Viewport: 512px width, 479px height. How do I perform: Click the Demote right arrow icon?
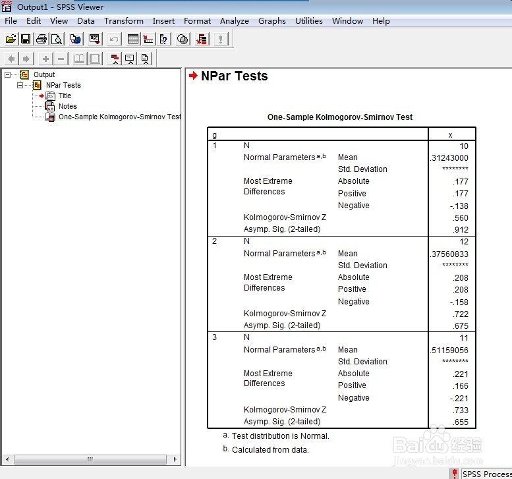tap(26, 59)
